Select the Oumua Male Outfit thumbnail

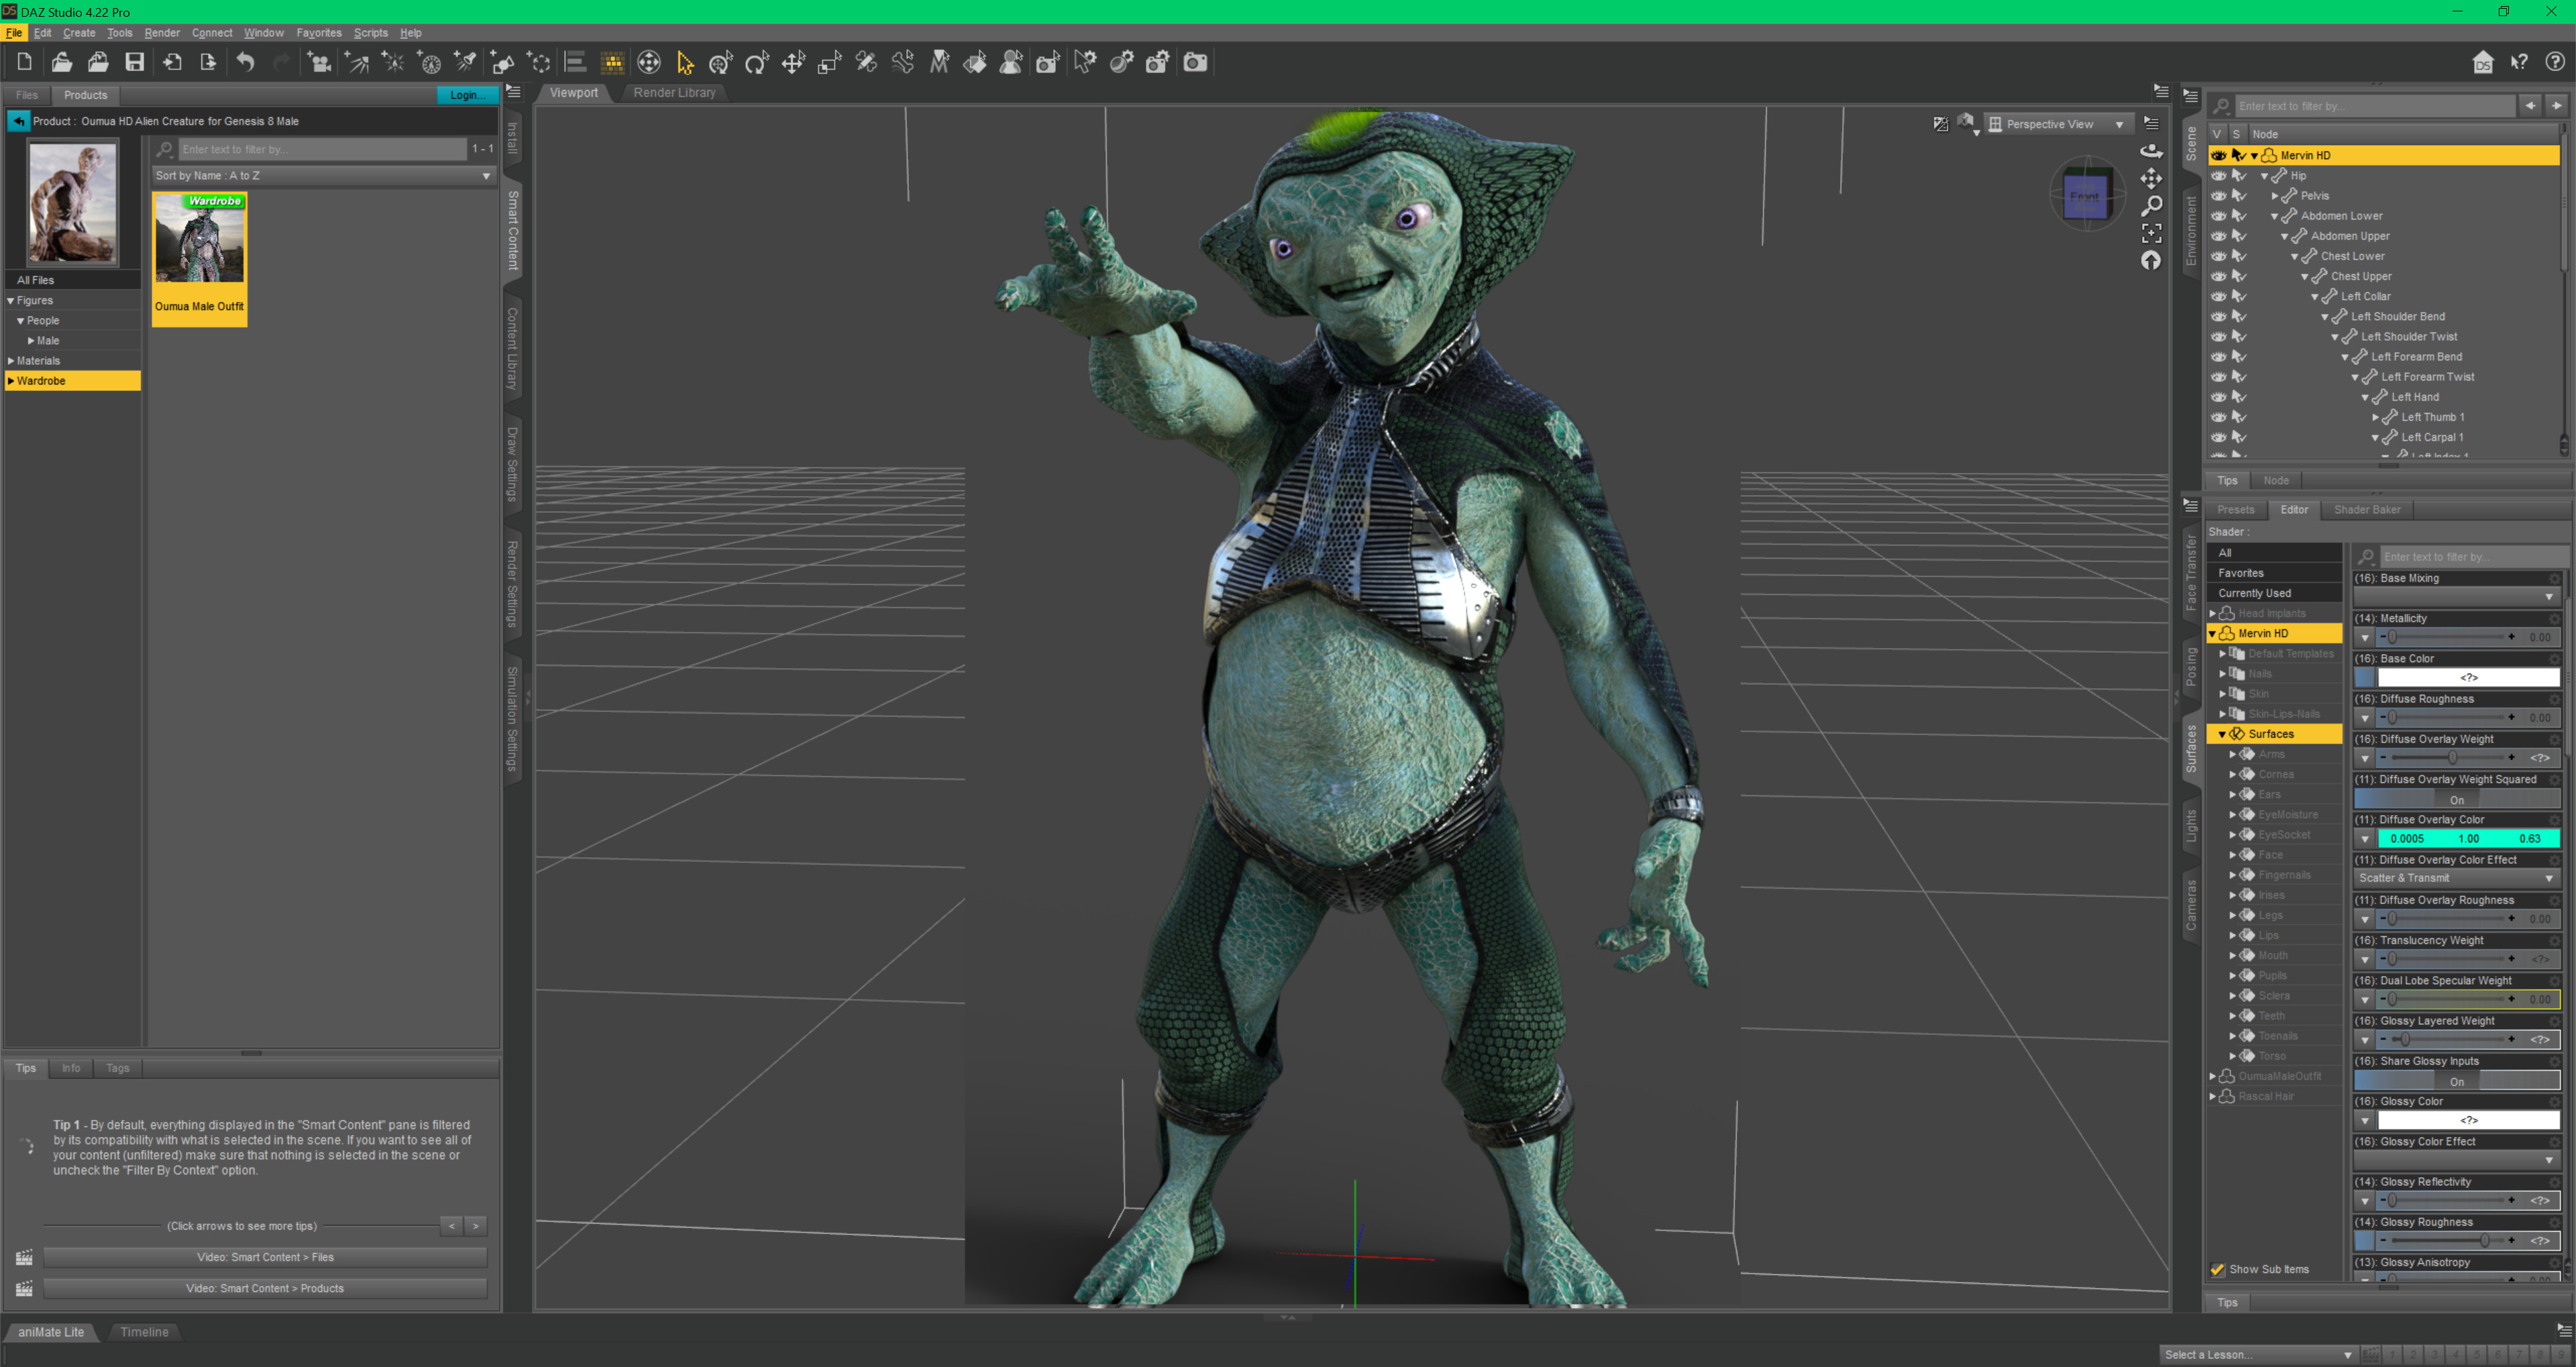coord(199,258)
